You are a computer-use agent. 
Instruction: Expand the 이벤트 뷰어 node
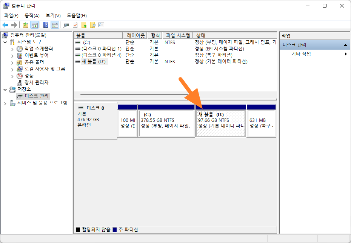point(12,56)
